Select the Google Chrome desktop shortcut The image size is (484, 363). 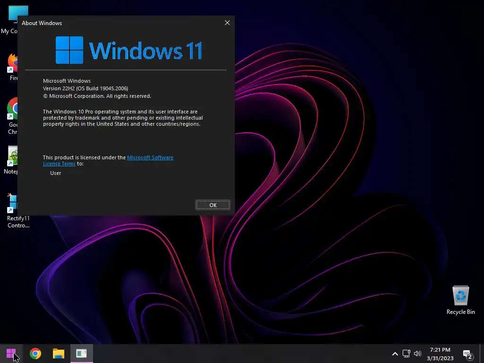[12, 116]
